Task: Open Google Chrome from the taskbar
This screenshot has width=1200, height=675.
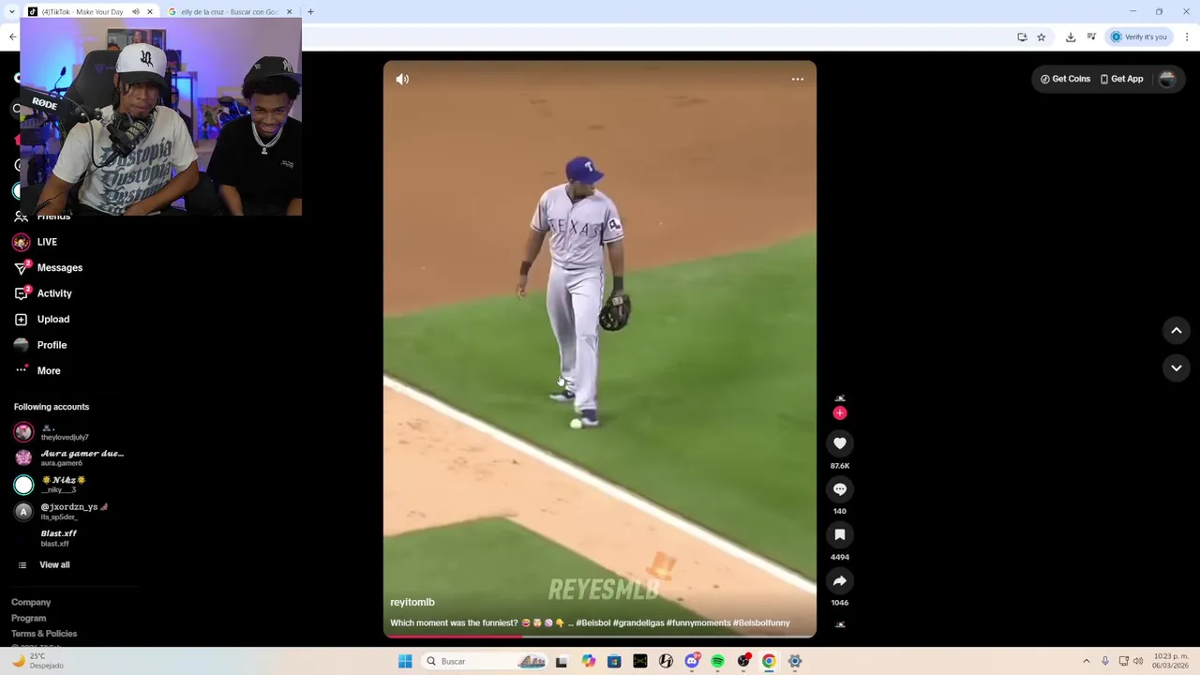Action: tap(769, 661)
